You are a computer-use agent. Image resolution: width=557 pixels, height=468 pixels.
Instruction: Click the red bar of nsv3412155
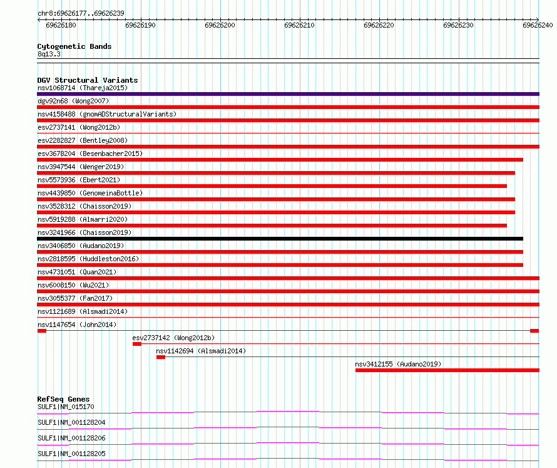coord(447,370)
